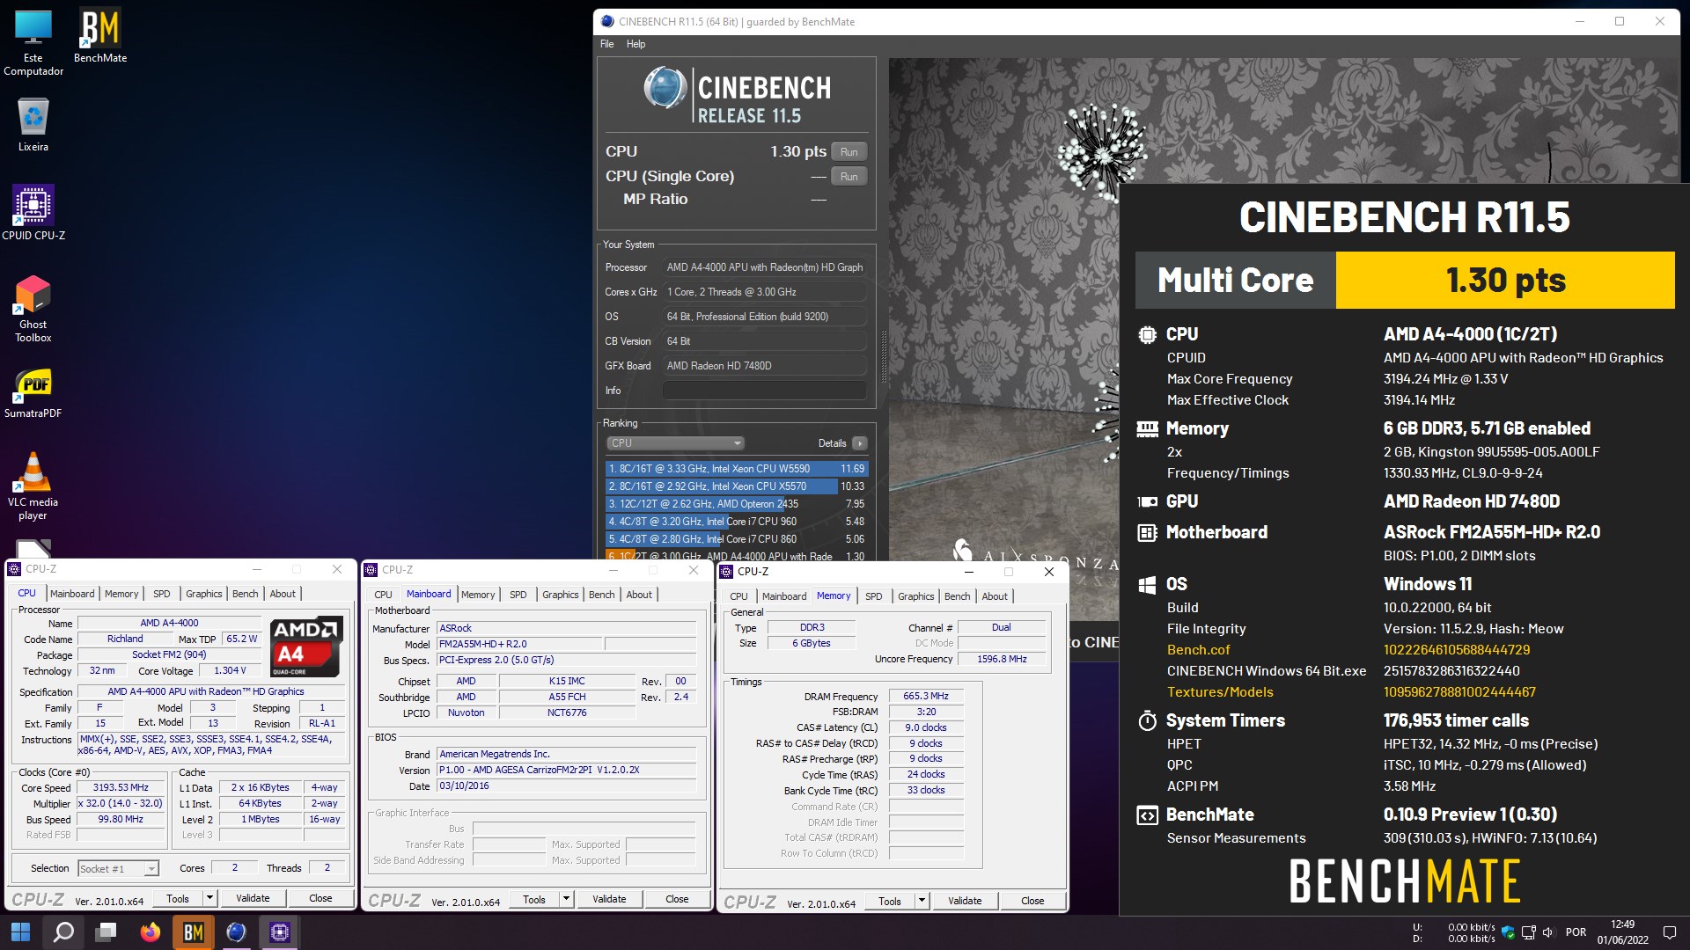Screen dimensions: 1690x950
Task: Click the Model FM2A55M-HD+ R2.0 field
Action: pyautogui.click(x=519, y=644)
